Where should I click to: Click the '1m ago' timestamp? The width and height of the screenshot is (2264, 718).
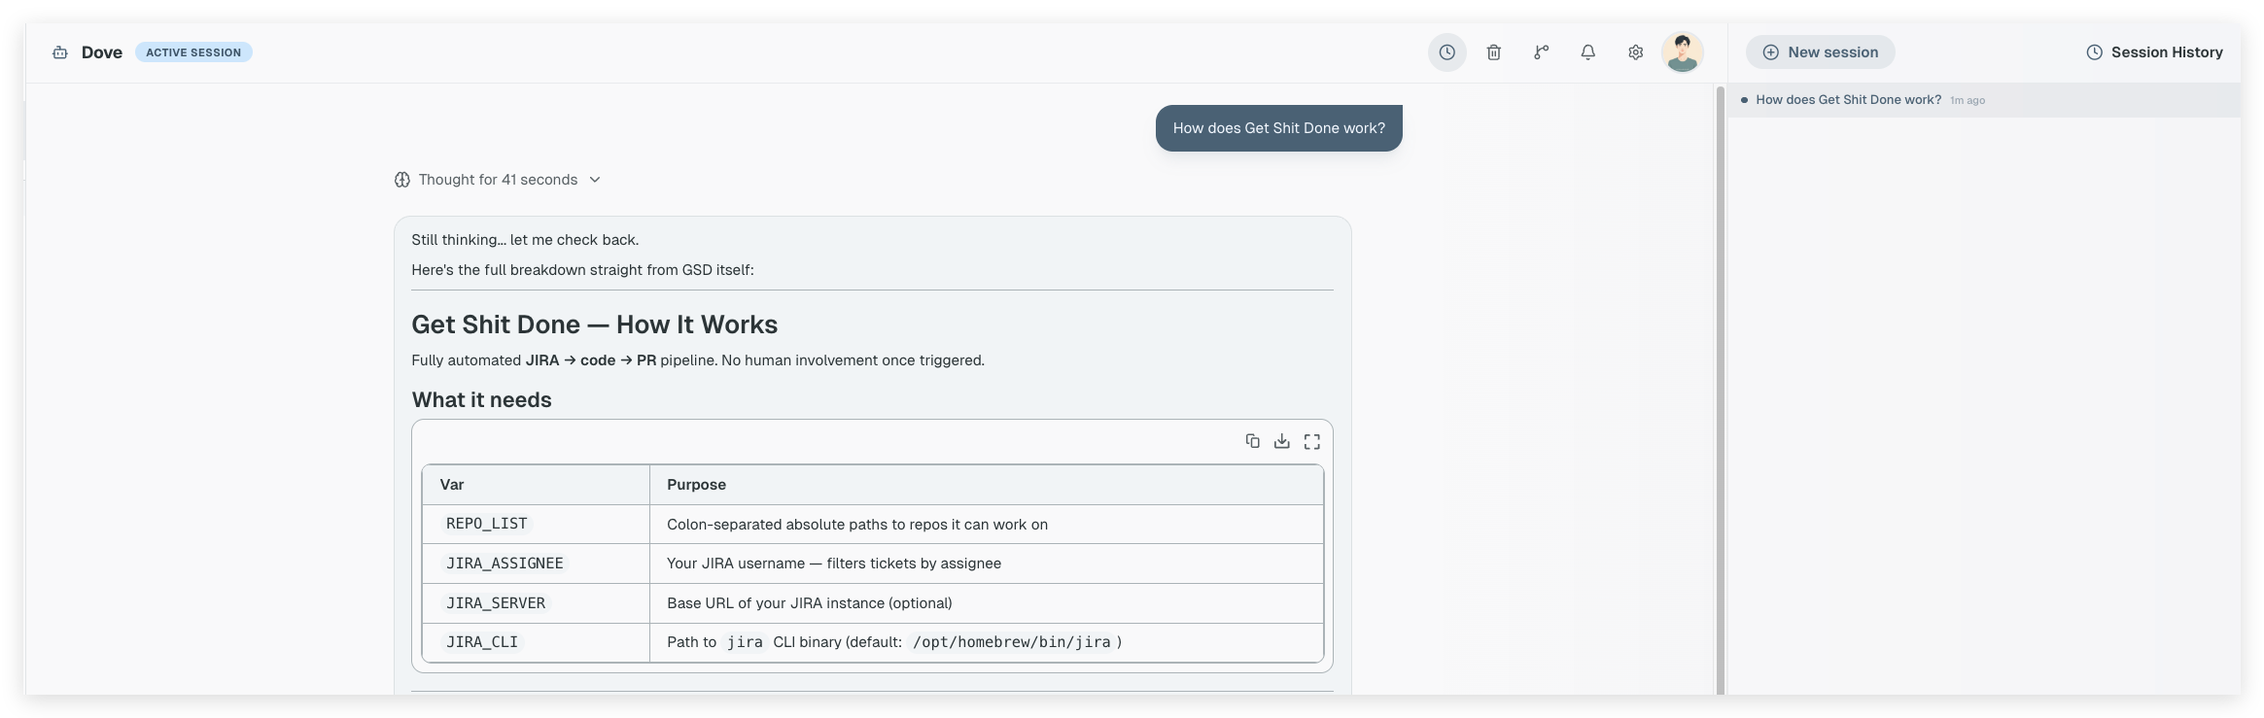click(1968, 100)
